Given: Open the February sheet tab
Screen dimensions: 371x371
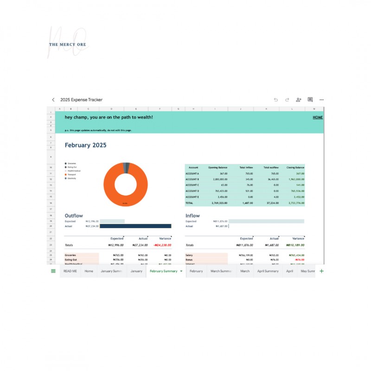Looking at the screenshot, I should [196, 271].
